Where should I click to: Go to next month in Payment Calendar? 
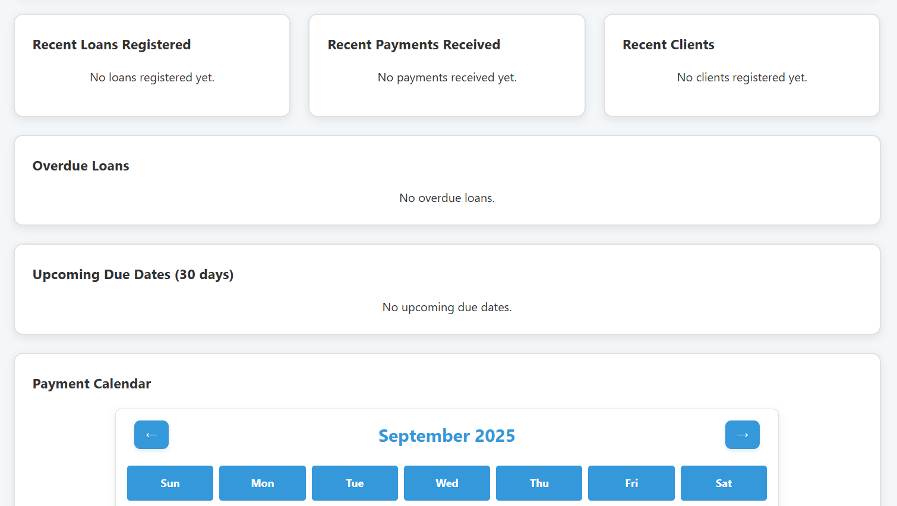pos(743,435)
